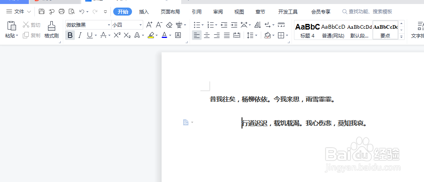
Task: Click the bulleted list icon
Action: (x=197, y=25)
